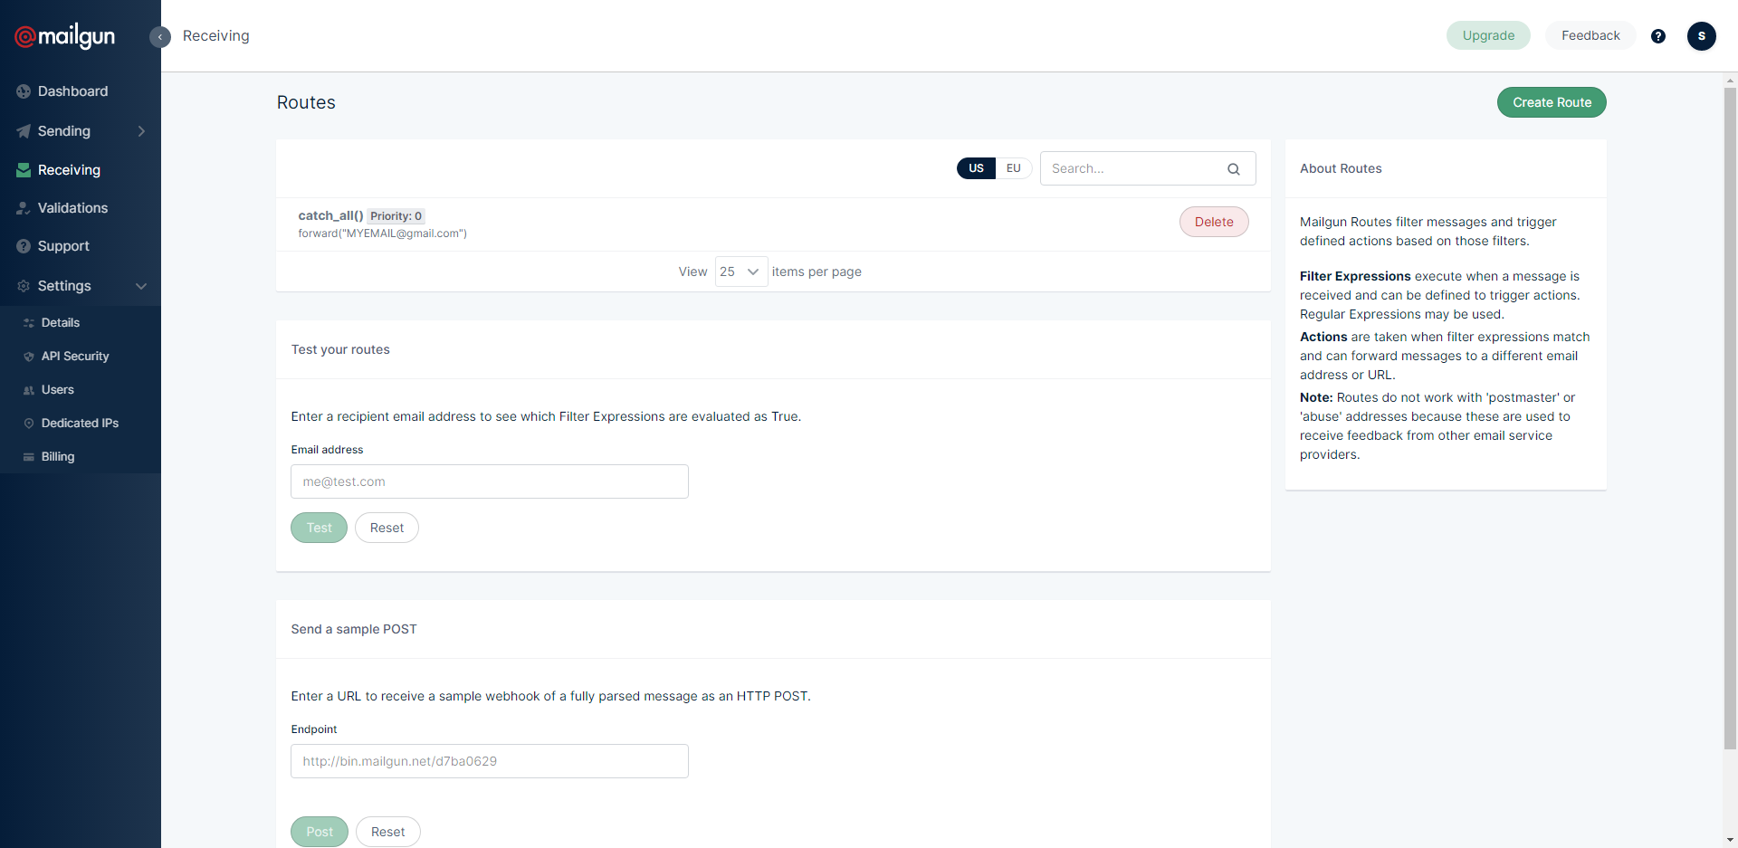Click the About Routes heading

tap(1341, 168)
